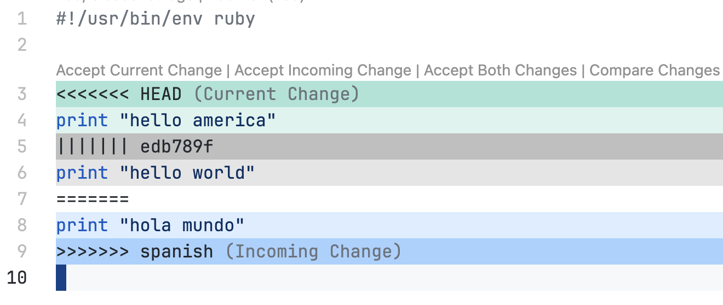This screenshot has height=305, width=723.
Task: Click line number 10 in the gutter
Action: pos(17,278)
